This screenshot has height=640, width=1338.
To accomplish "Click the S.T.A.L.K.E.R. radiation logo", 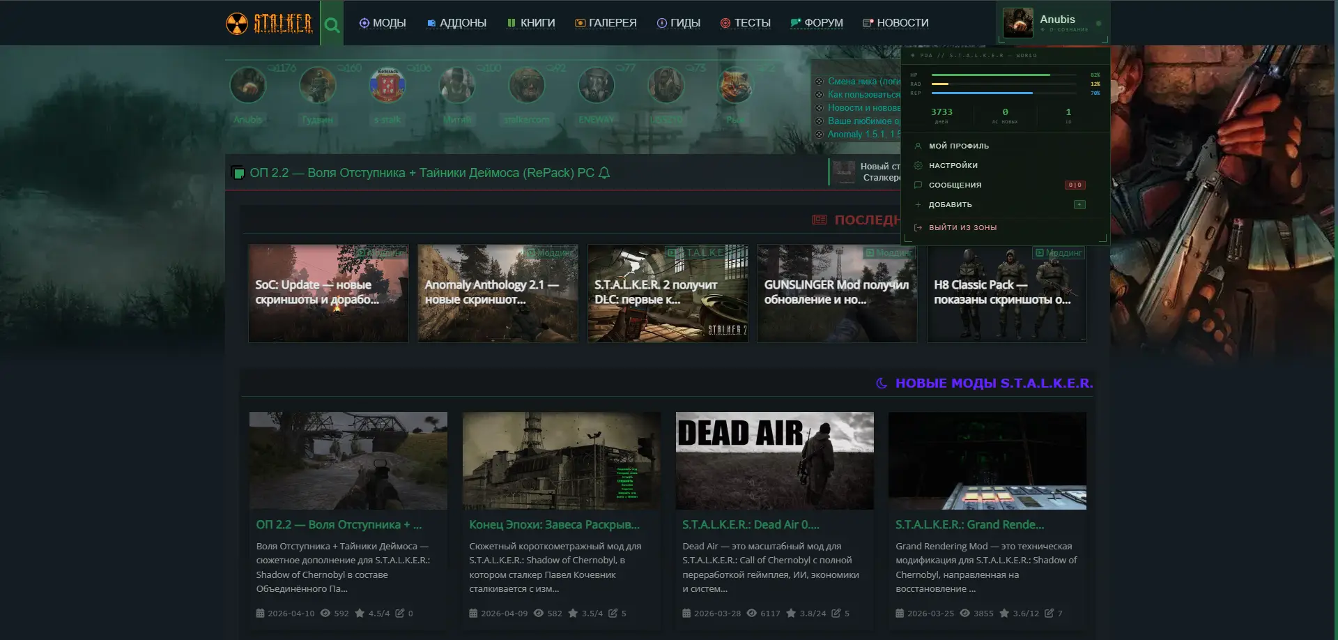I will 269,23.
